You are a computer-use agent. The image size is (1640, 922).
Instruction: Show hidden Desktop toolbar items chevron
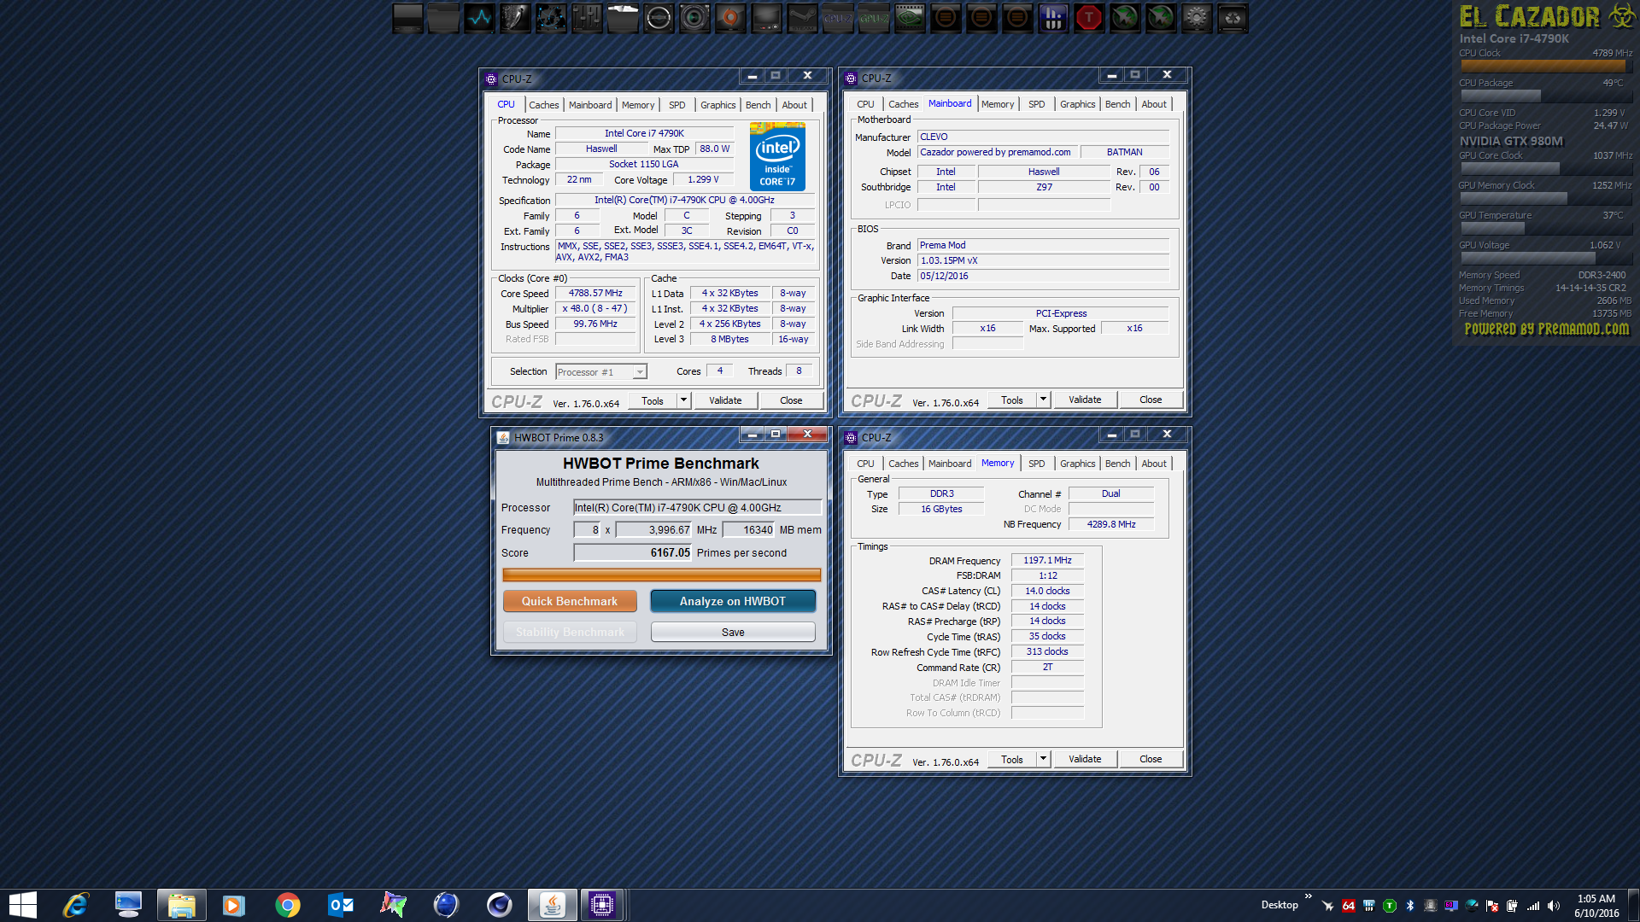pyautogui.click(x=1309, y=896)
